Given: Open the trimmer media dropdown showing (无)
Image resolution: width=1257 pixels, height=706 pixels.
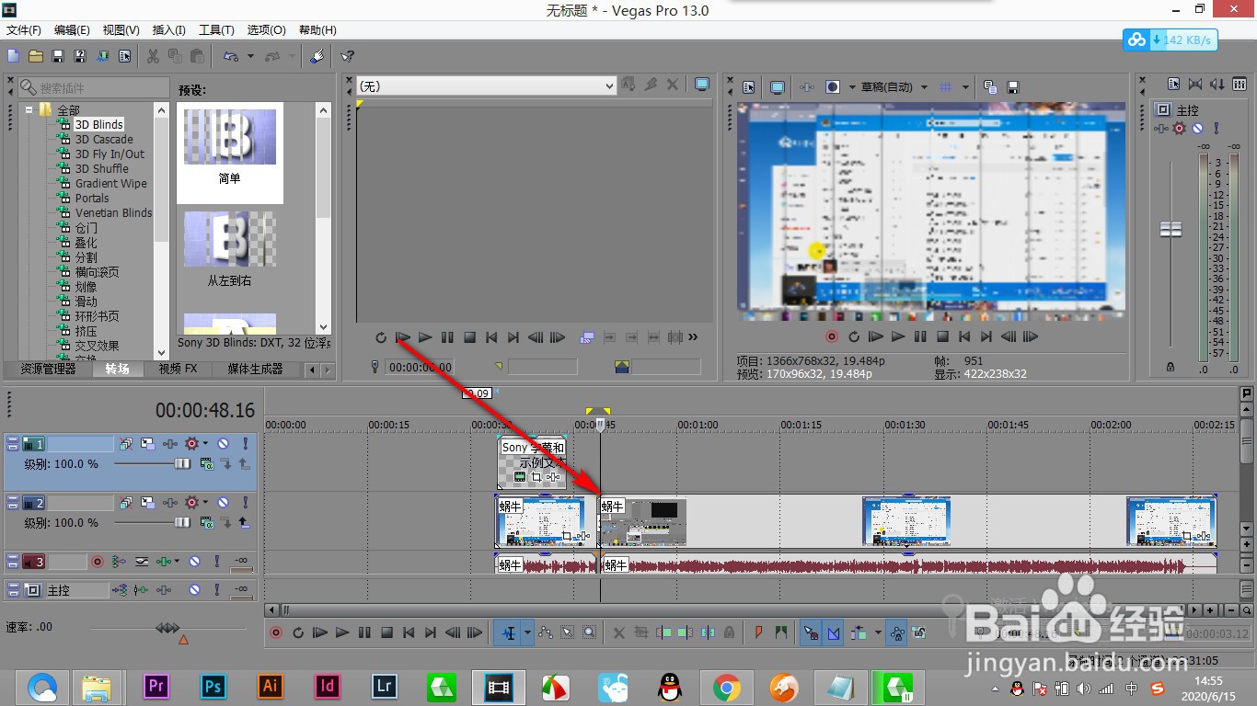Looking at the screenshot, I should pyautogui.click(x=486, y=85).
